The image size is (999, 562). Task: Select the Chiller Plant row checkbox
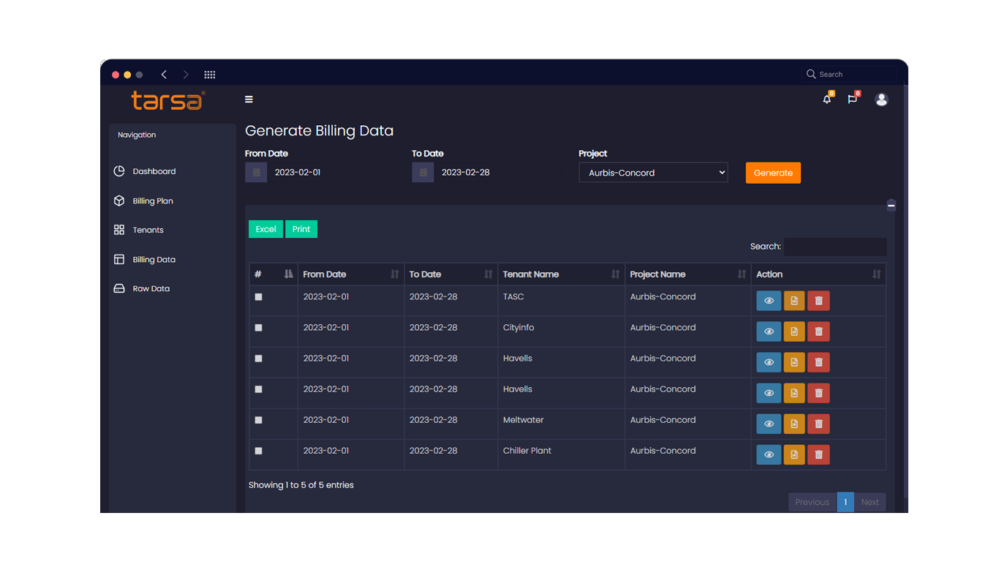click(x=258, y=451)
